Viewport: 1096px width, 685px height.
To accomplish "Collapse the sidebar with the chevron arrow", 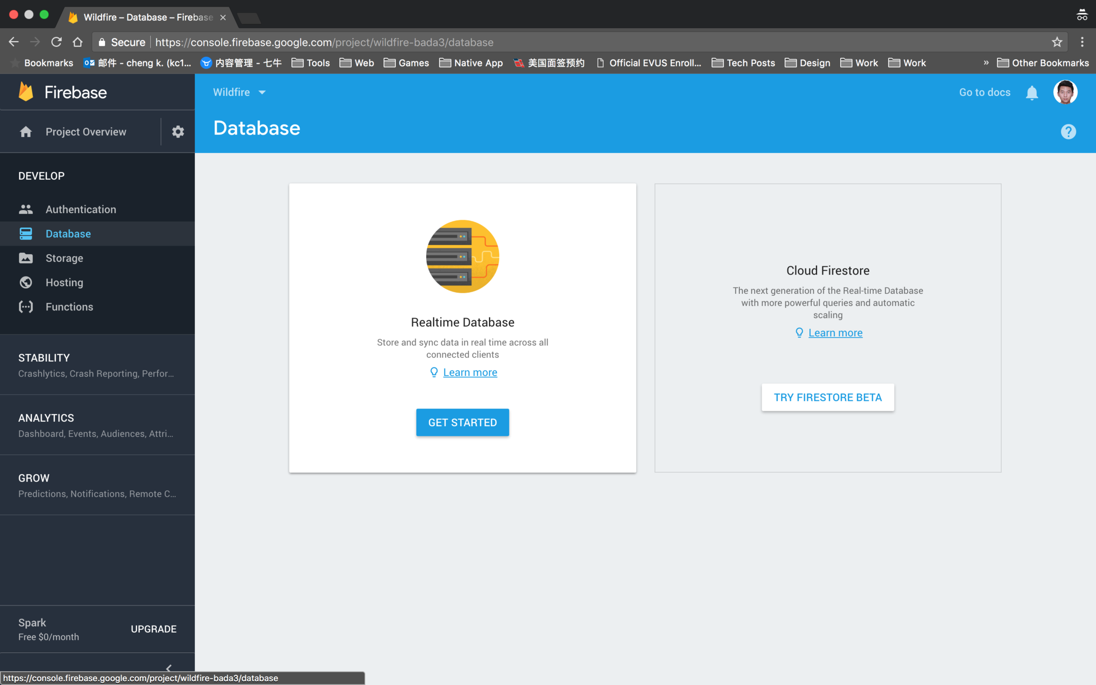I will point(169,668).
